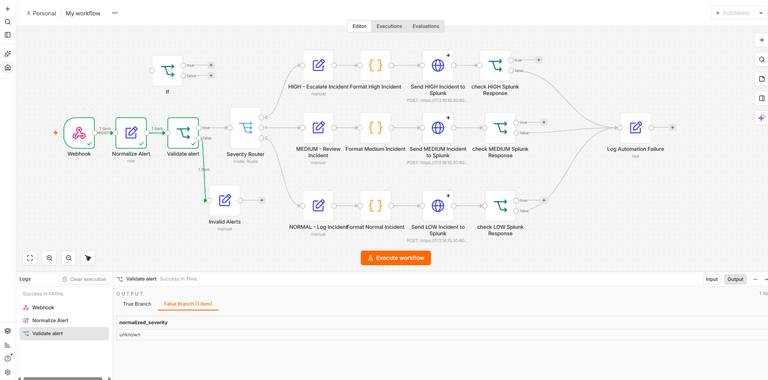Select the True Branch output tab
The image size is (768, 380).
[137, 304]
